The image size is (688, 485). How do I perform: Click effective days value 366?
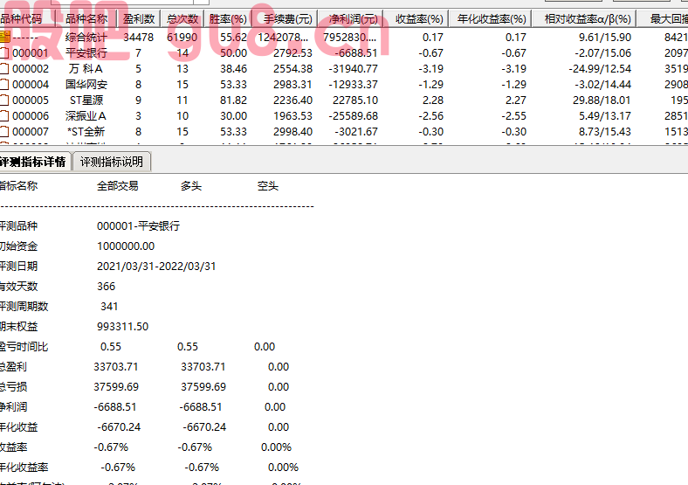point(106,287)
